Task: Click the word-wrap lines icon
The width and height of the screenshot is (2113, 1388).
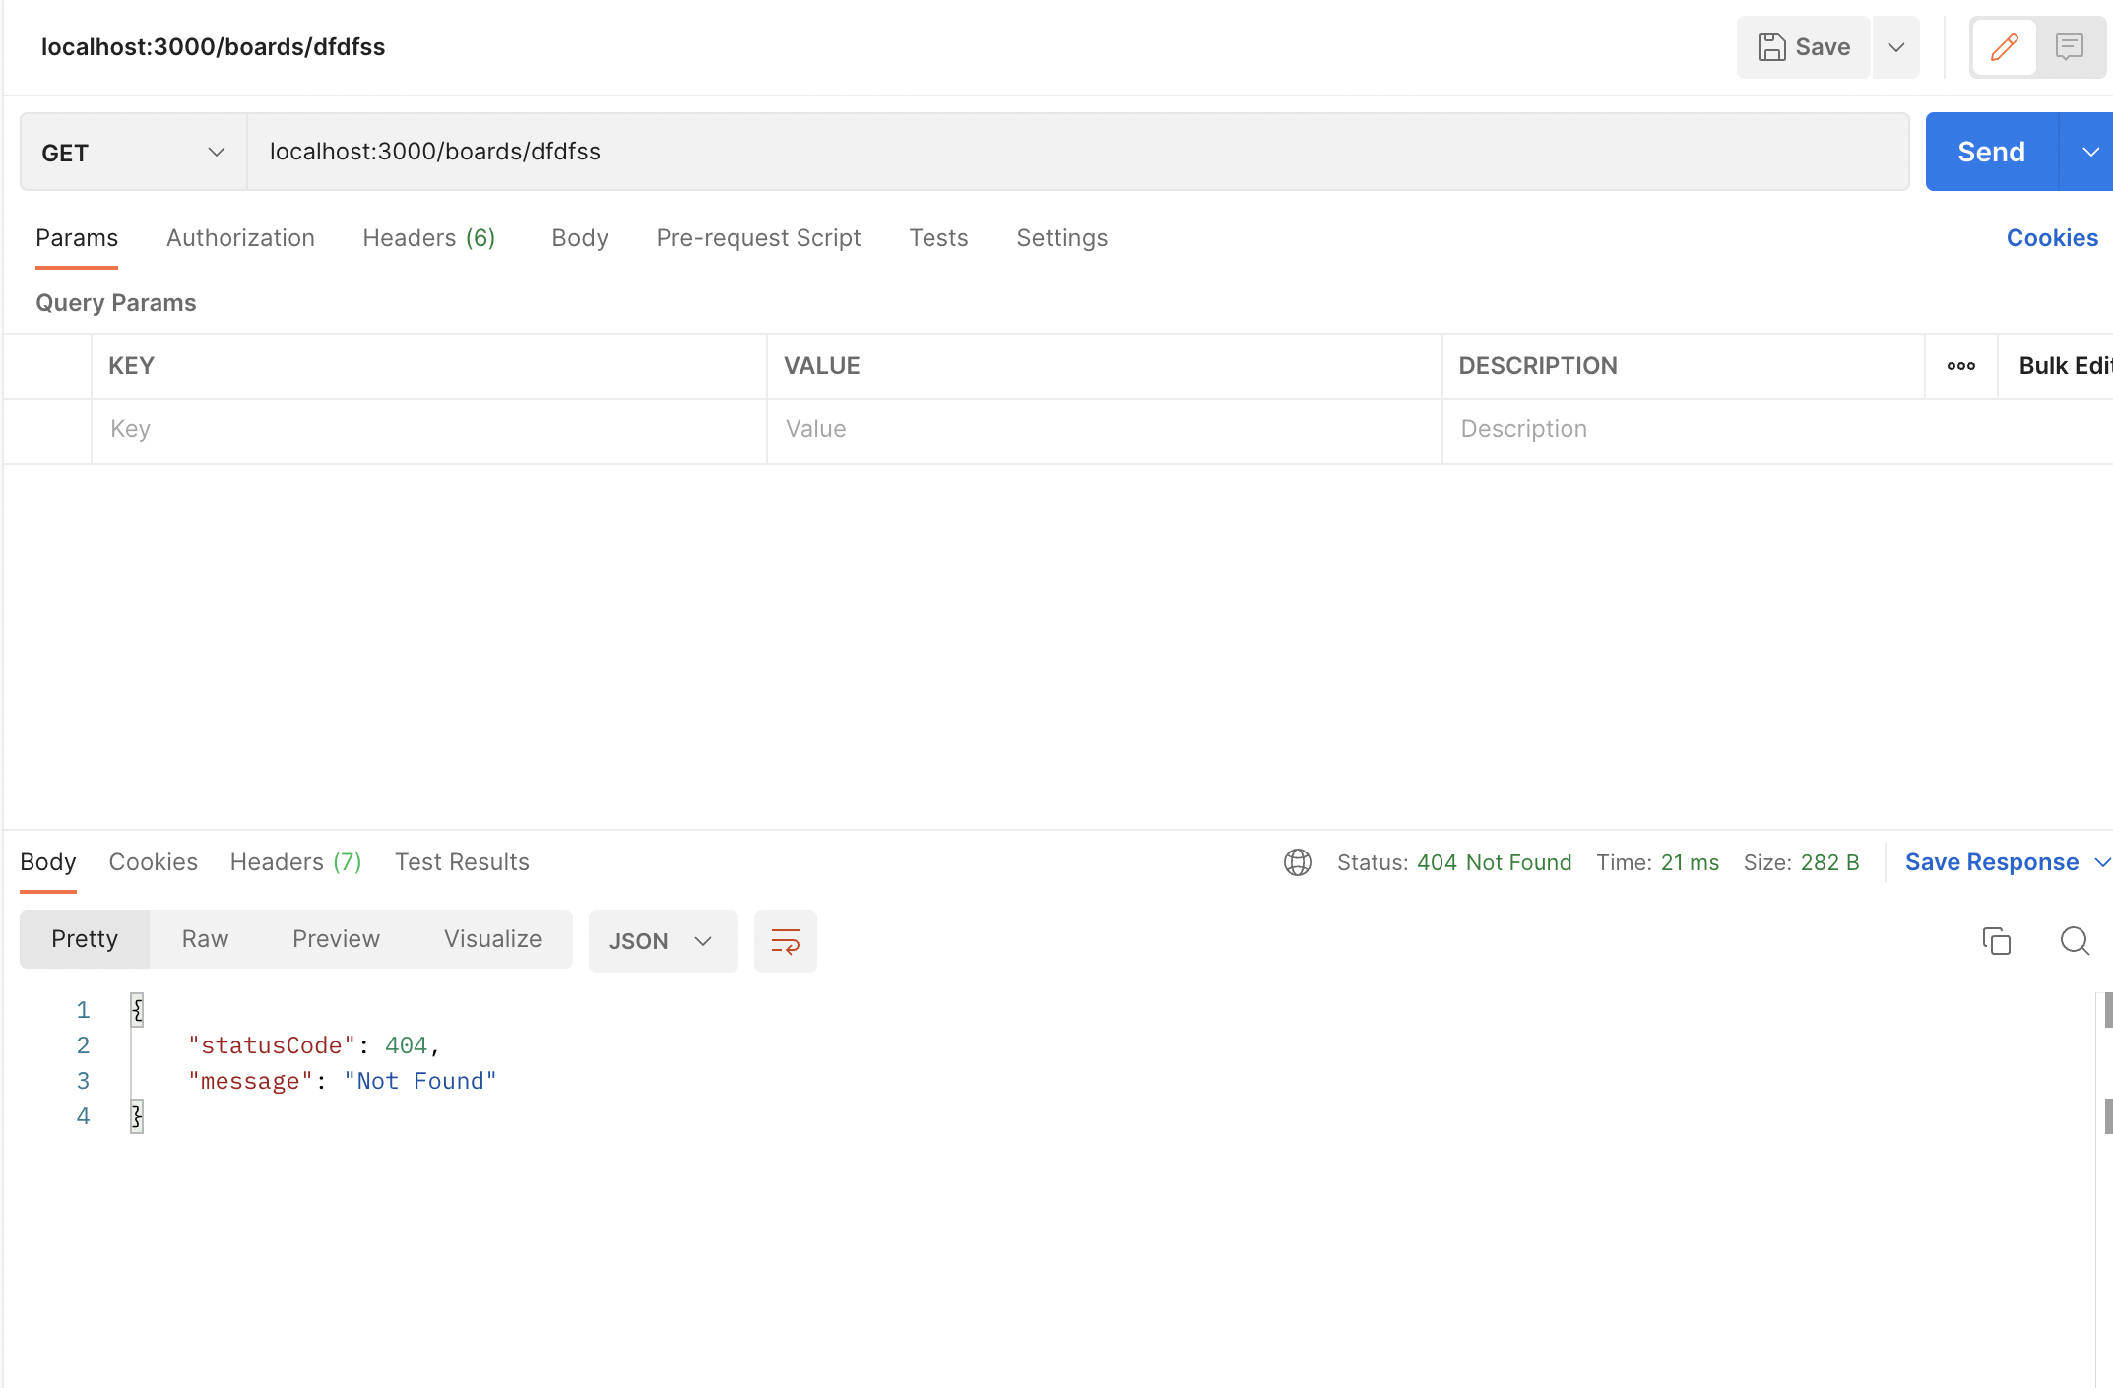Action: (x=785, y=941)
